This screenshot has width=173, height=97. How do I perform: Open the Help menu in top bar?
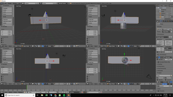(x=19, y=3)
